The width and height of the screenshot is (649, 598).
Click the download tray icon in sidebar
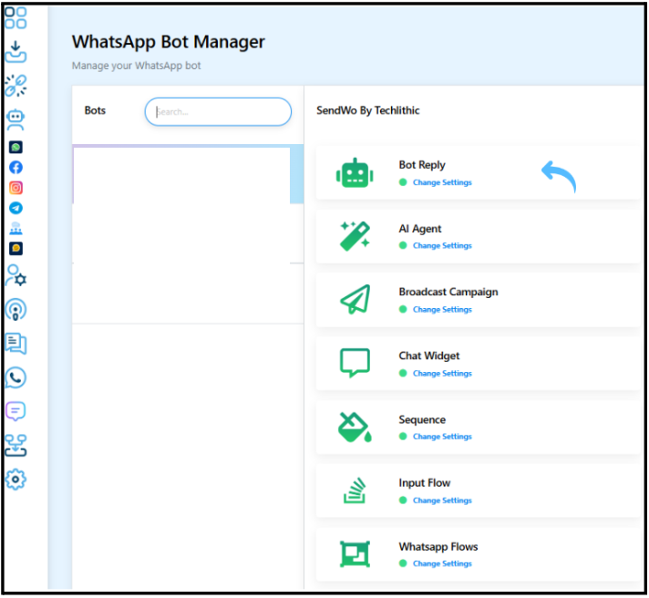click(x=15, y=52)
